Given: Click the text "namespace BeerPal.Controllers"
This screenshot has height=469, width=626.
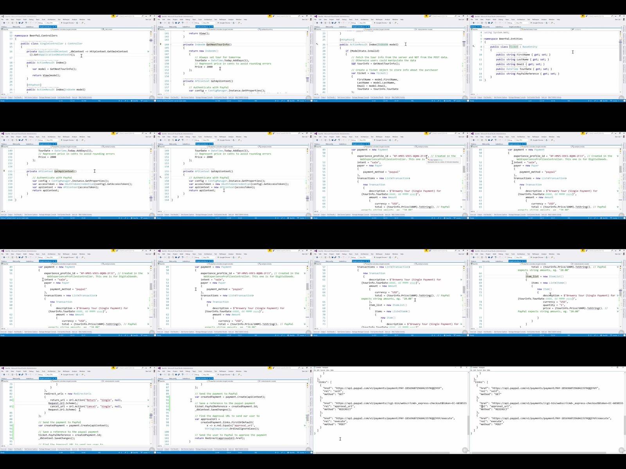Looking at the screenshot, I should pos(36,36).
